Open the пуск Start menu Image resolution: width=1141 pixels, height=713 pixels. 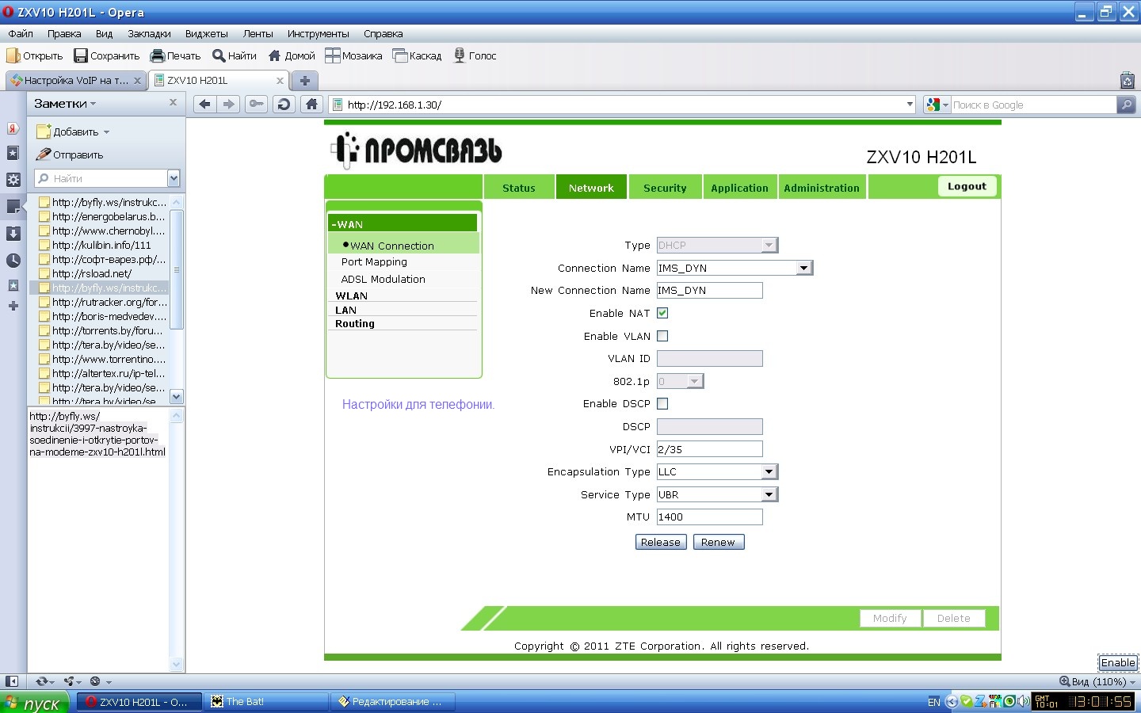35,702
